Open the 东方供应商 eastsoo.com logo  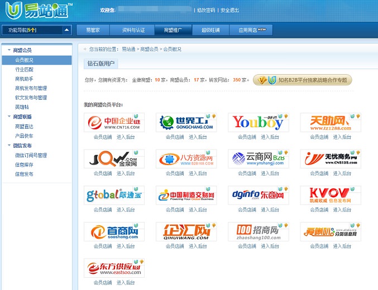(114, 268)
